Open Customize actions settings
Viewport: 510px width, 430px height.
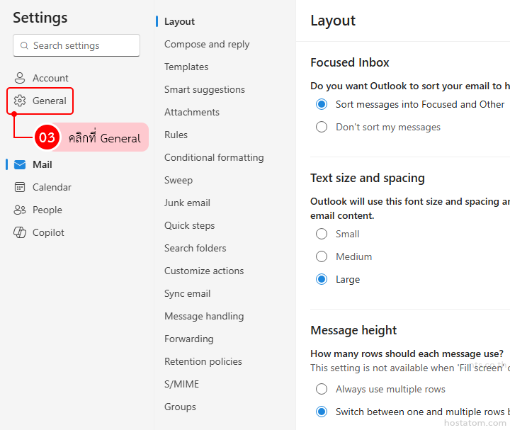204,271
